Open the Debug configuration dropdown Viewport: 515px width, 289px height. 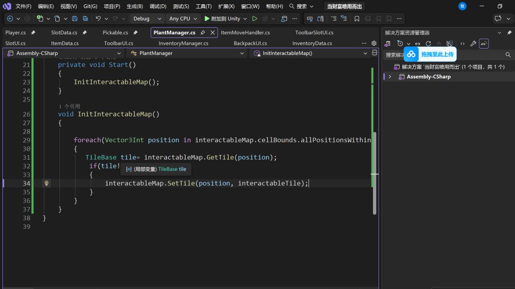click(x=147, y=19)
